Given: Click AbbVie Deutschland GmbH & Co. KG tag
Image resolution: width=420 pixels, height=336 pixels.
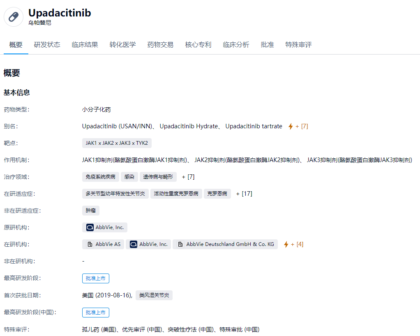Looking at the screenshot, I should [225, 244].
